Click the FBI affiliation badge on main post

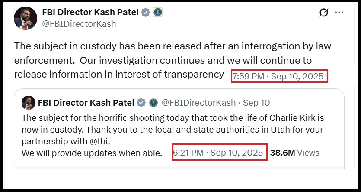[158, 12]
